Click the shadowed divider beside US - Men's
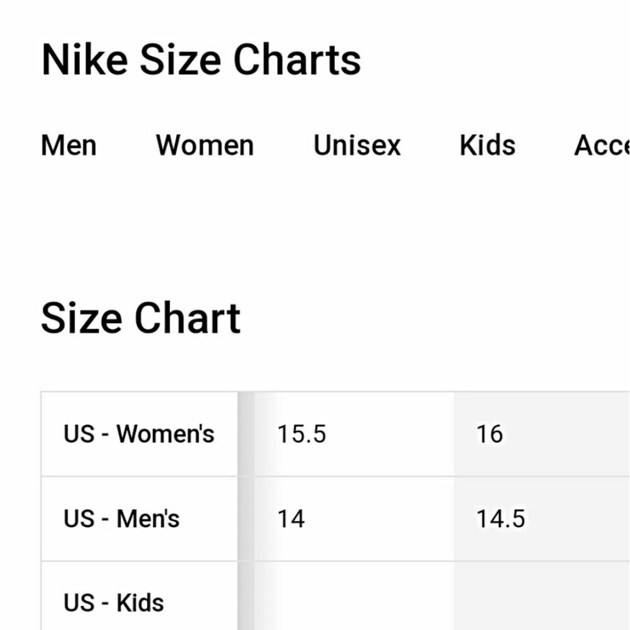 click(x=246, y=519)
